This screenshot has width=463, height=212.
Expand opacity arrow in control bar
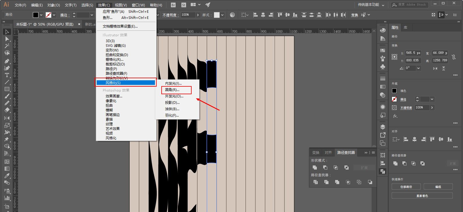[x=198, y=15]
